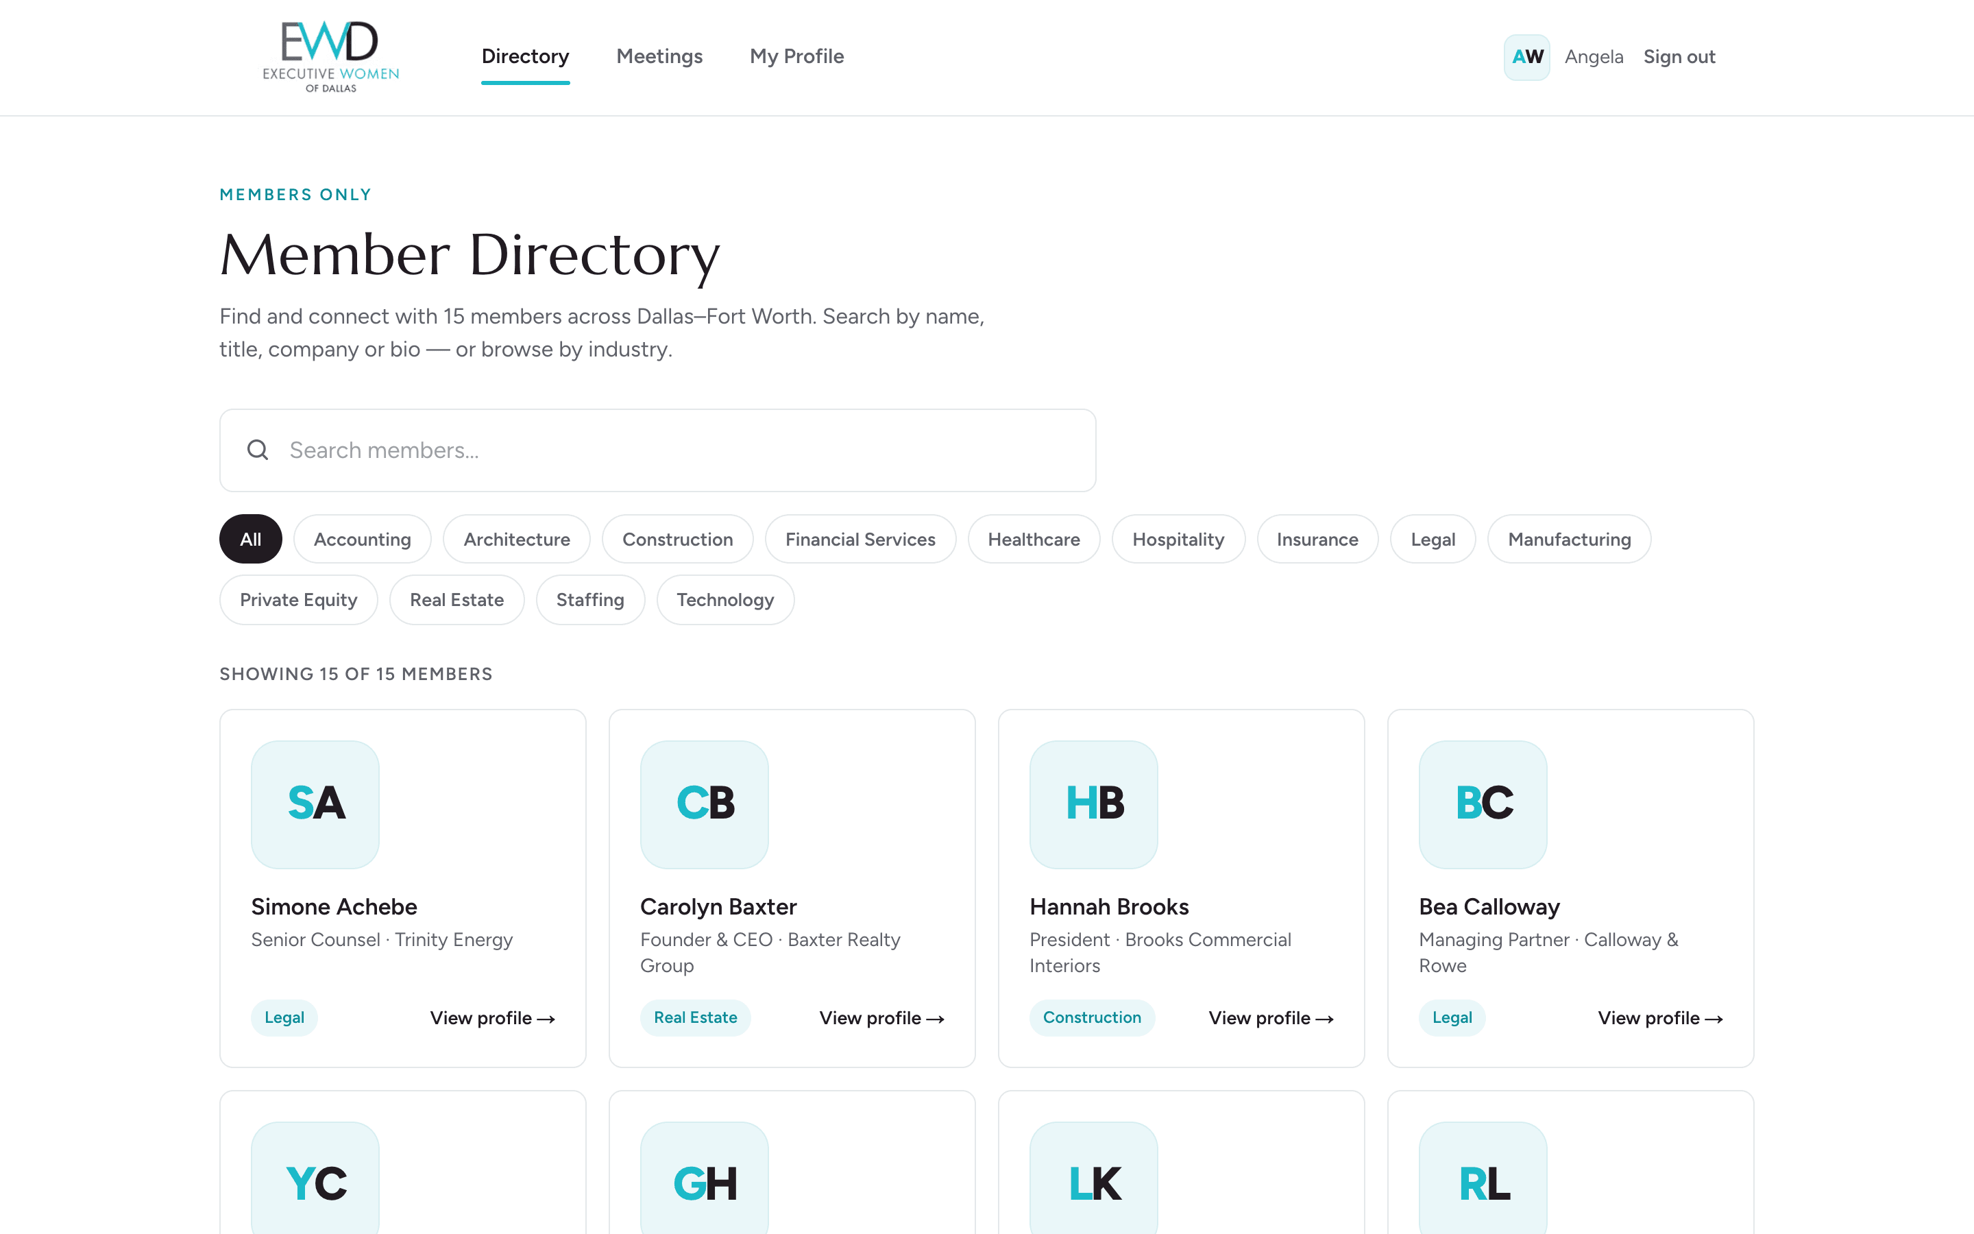This screenshot has height=1234, width=1974.
Task: Open Simone Achebe's SA avatar
Action: click(x=315, y=804)
